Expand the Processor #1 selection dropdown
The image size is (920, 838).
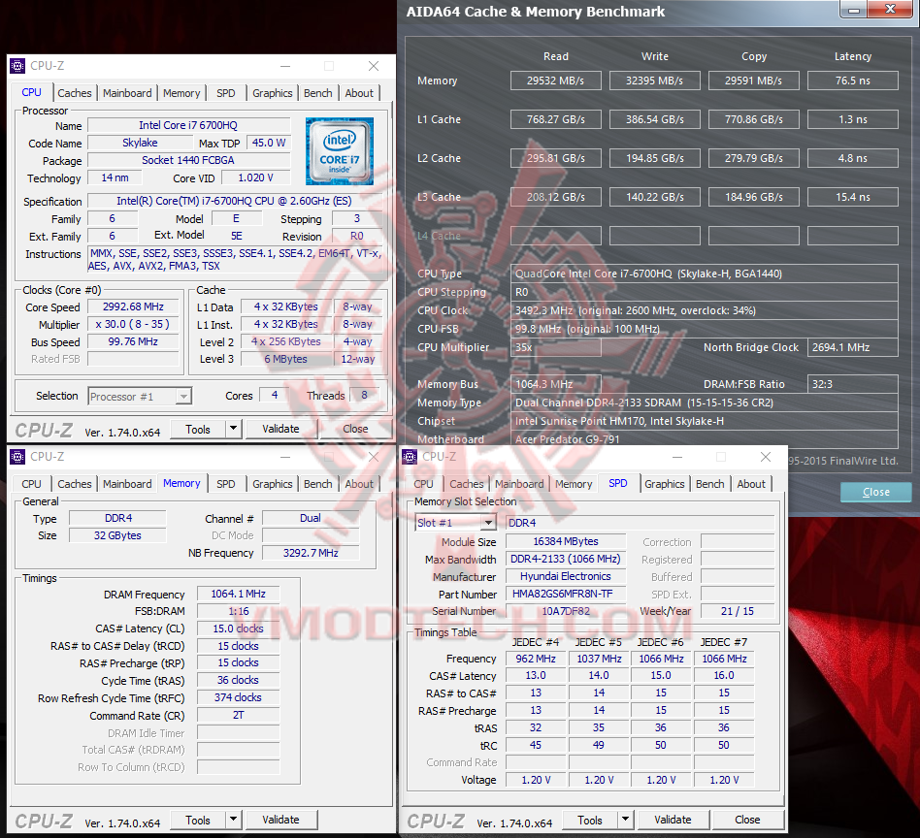coord(183,397)
